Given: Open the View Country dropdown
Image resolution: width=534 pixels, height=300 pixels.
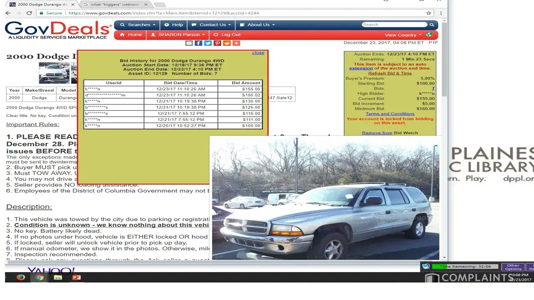Looking at the screenshot, I should tap(403, 35).
